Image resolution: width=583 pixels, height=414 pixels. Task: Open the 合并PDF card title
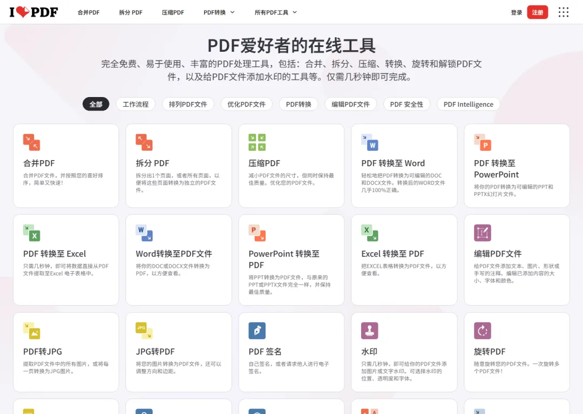pos(39,163)
